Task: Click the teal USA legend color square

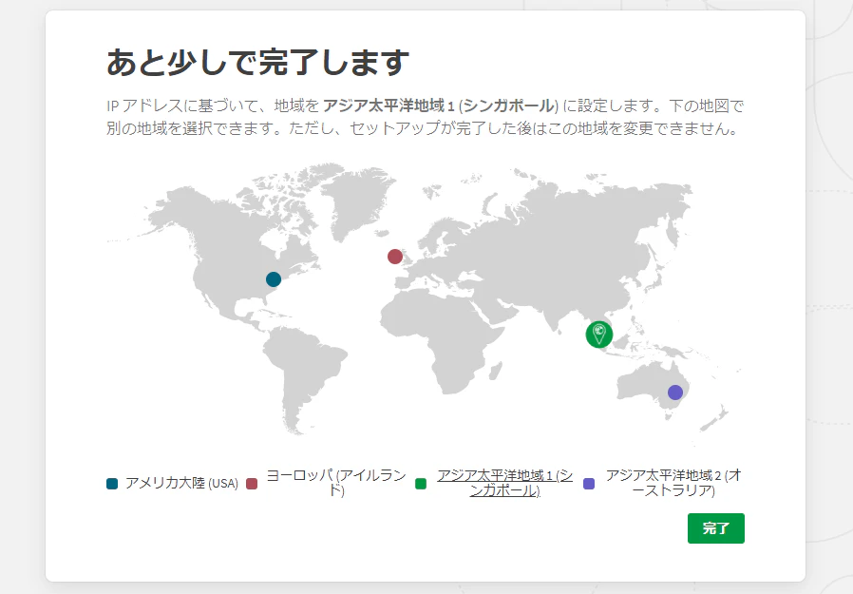Action: coord(112,484)
